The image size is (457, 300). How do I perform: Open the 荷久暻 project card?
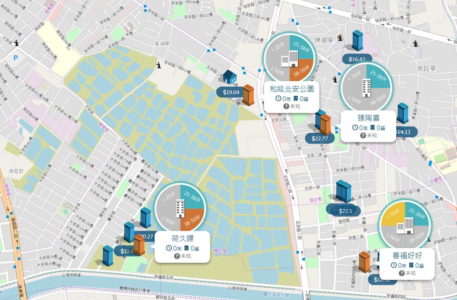tap(182, 247)
